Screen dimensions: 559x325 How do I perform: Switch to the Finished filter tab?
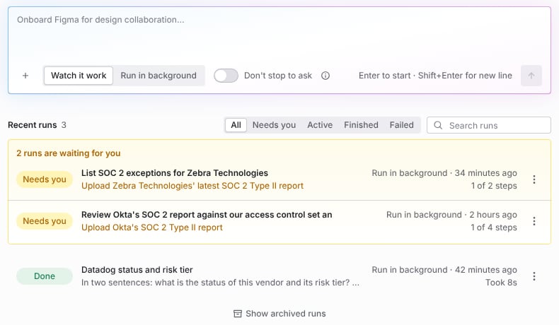pos(361,125)
